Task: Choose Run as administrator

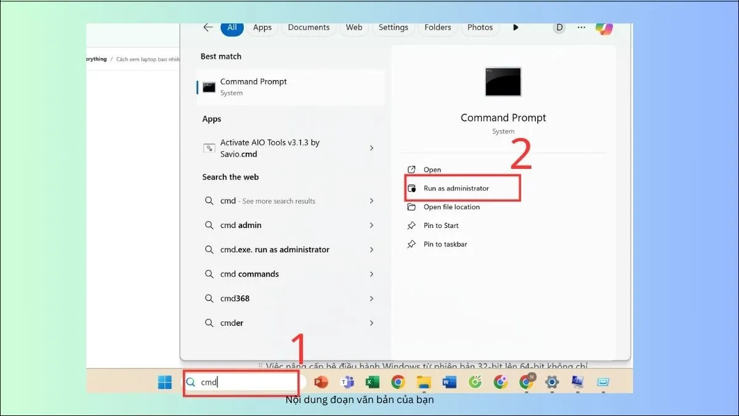Action: point(456,189)
